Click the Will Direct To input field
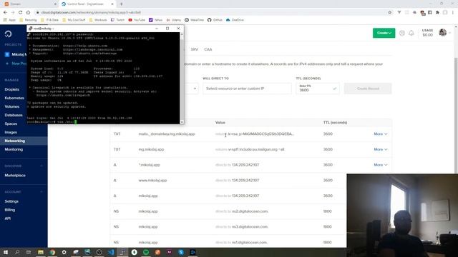The image size is (458, 257). click(247, 89)
